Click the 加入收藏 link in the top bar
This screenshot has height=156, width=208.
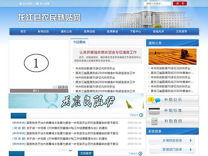click(x=45, y=4)
